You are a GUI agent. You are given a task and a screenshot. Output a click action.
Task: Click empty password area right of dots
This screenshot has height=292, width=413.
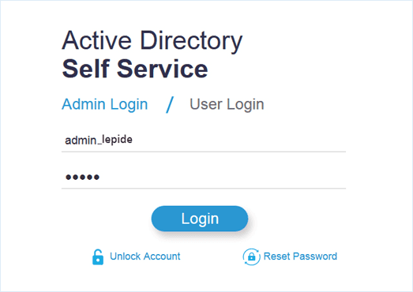(x=223, y=177)
